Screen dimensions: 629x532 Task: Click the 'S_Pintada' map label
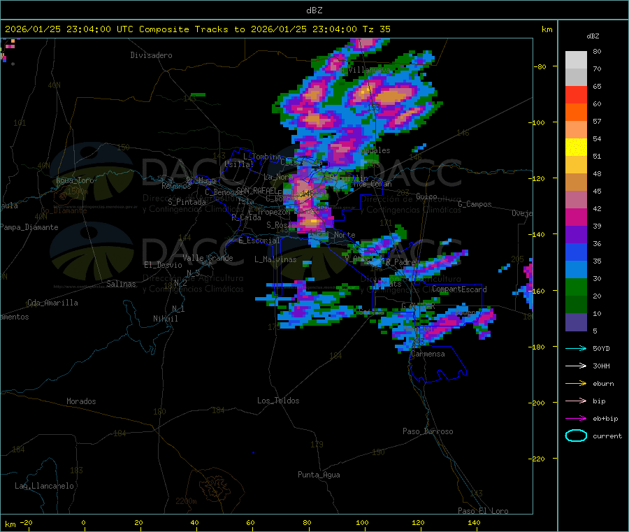(x=187, y=202)
